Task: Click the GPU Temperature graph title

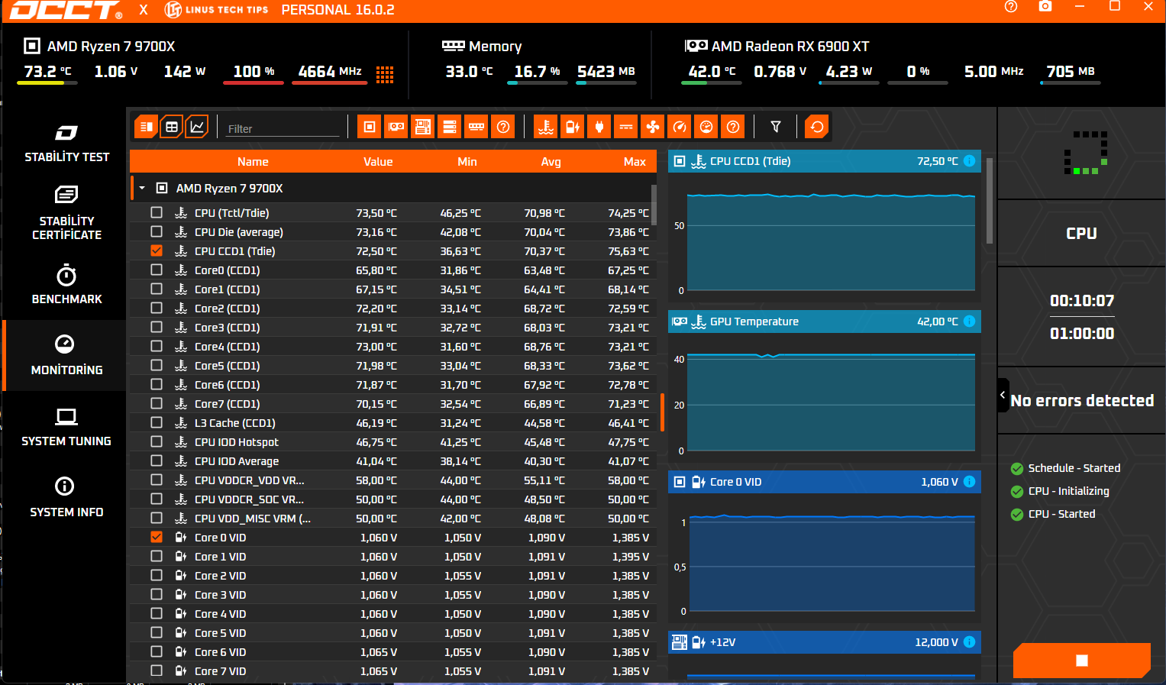Action: click(754, 321)
